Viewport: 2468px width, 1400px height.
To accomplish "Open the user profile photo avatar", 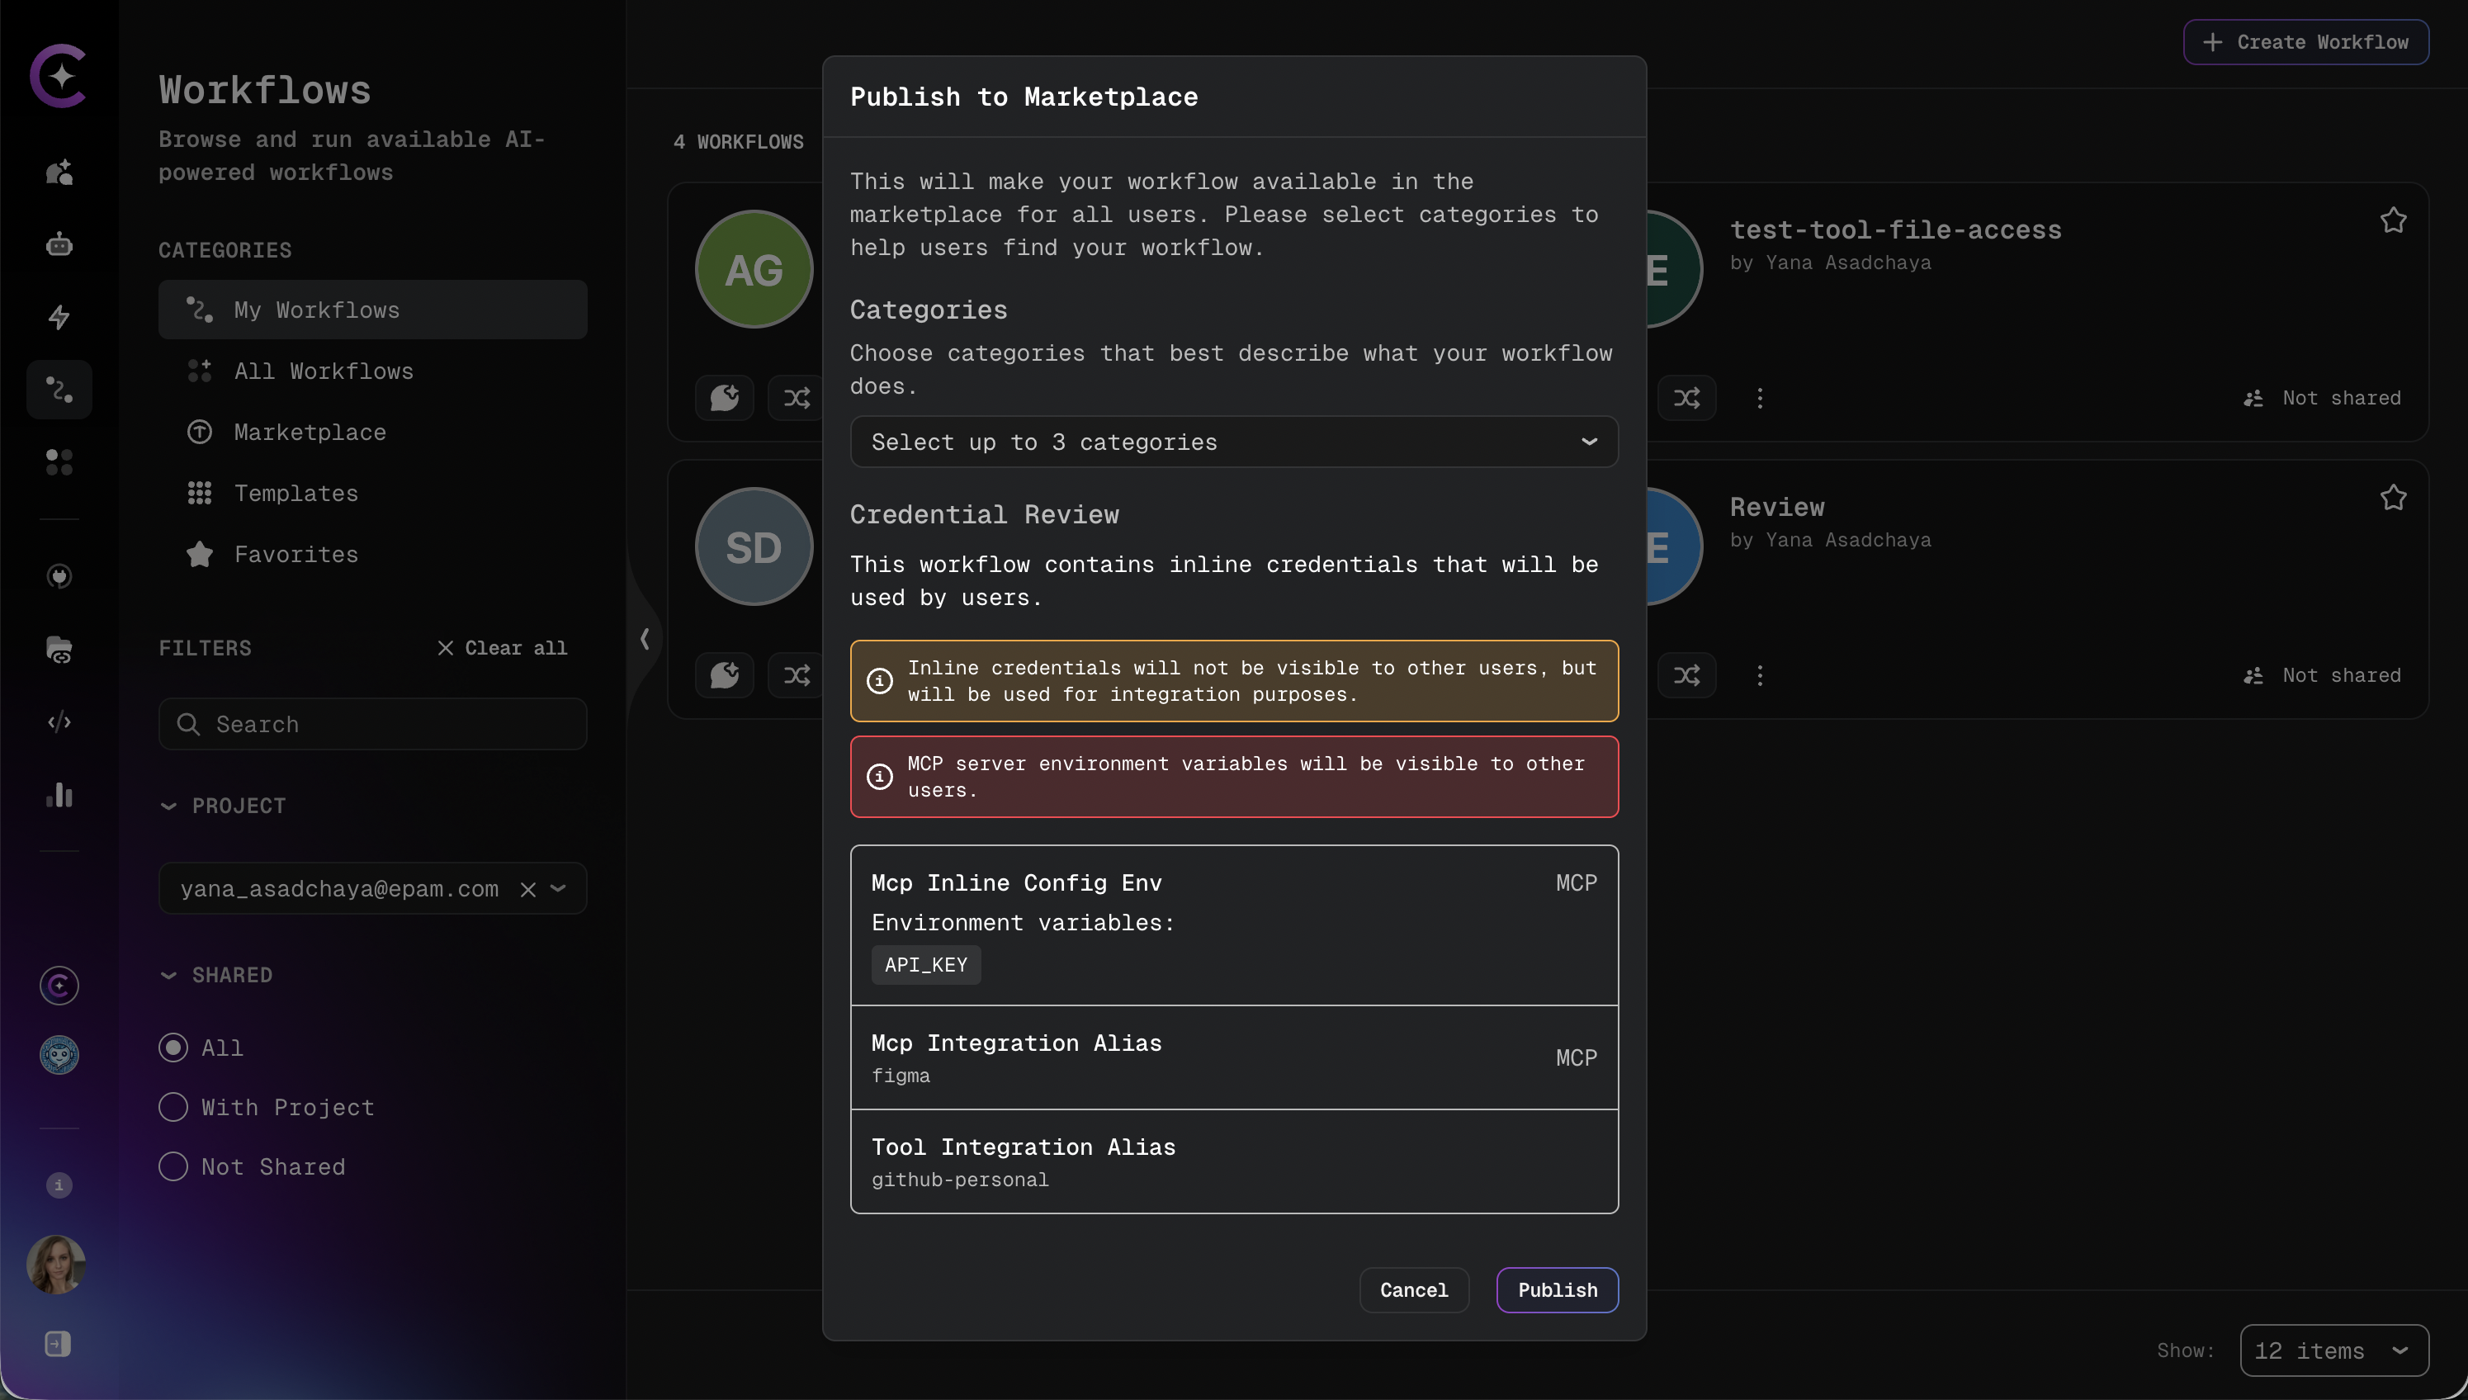I will coord(56,1265).
